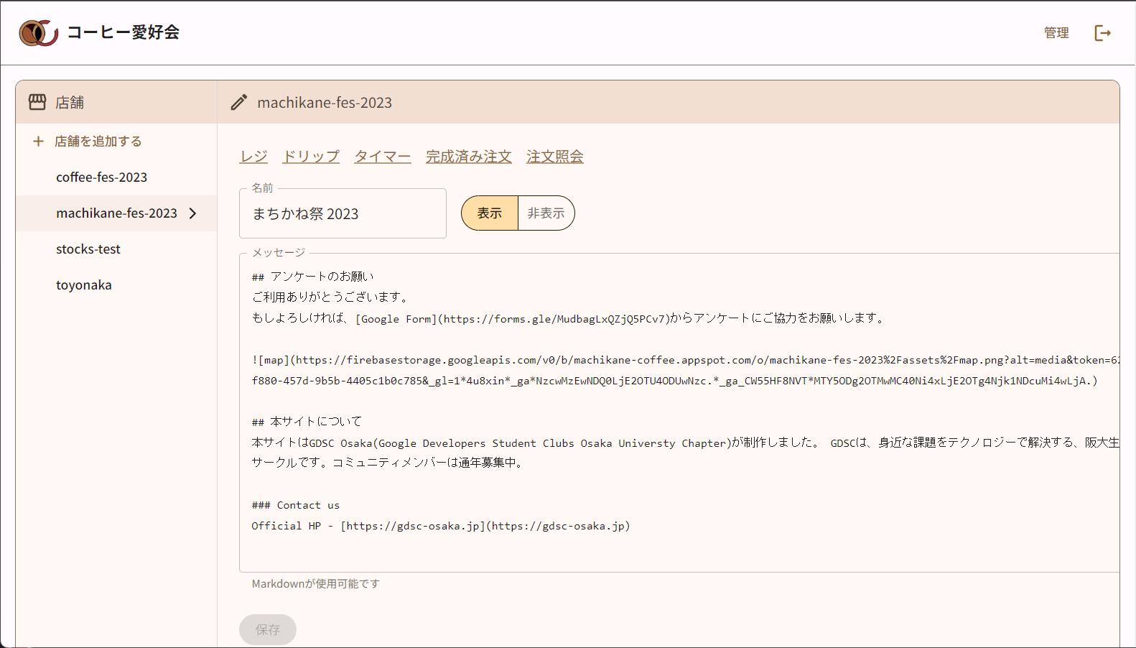Toggle store visibility to 表示
Screen dimensions: 1136x648
[x=490, y=213]
